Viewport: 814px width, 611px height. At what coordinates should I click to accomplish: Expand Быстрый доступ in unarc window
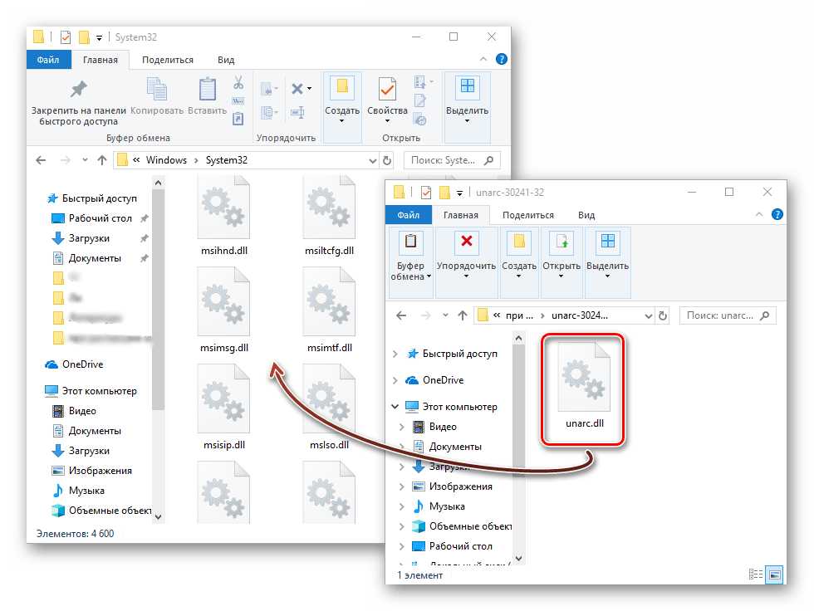click(395, 354)
